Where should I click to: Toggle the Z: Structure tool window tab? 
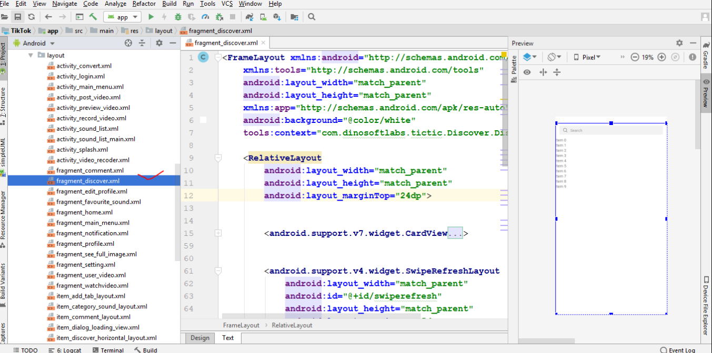(3, 107)
